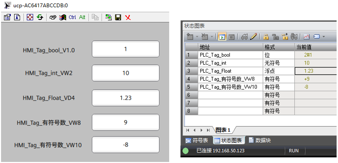Read all forced values icon
Screen dimensions: 338x163
294,37
